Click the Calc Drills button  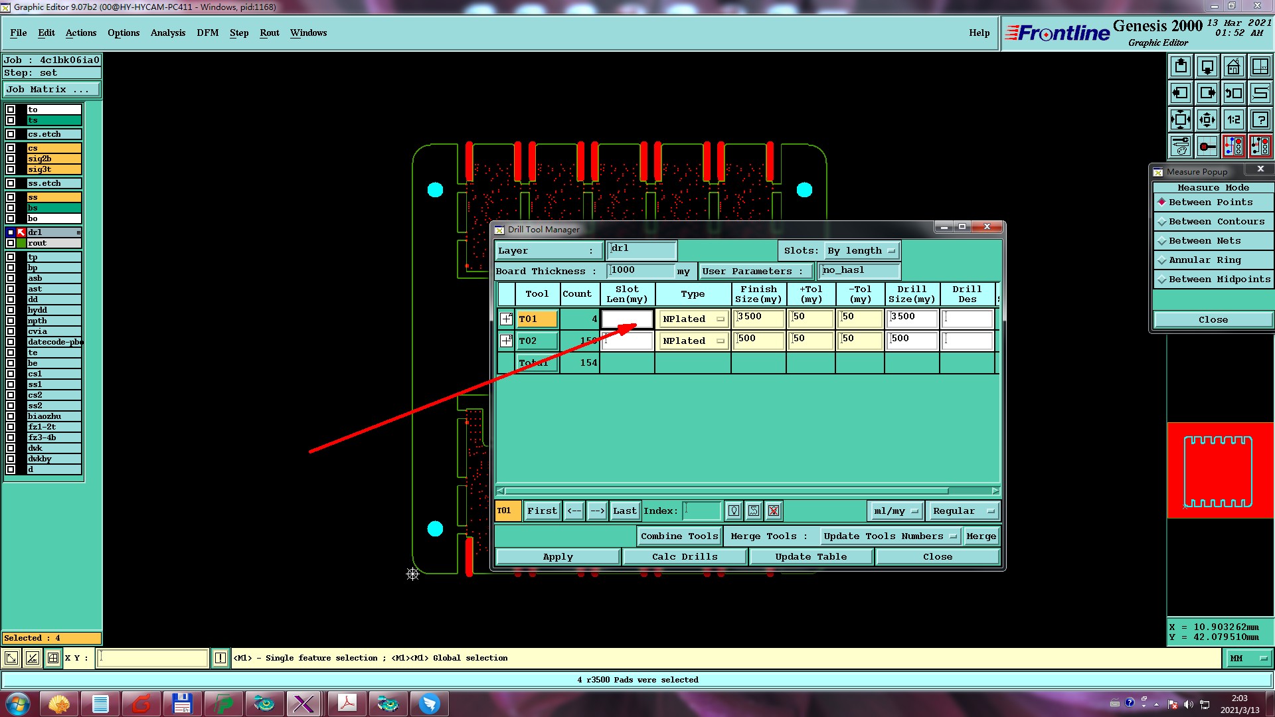click(684, 557)
